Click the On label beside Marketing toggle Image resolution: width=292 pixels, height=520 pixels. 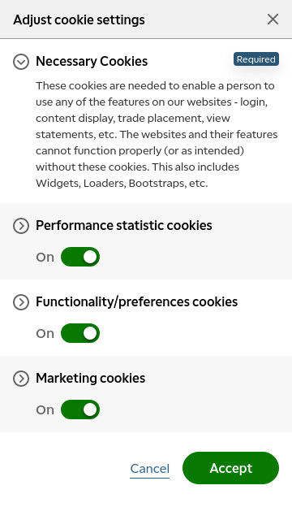pos(45,409)
